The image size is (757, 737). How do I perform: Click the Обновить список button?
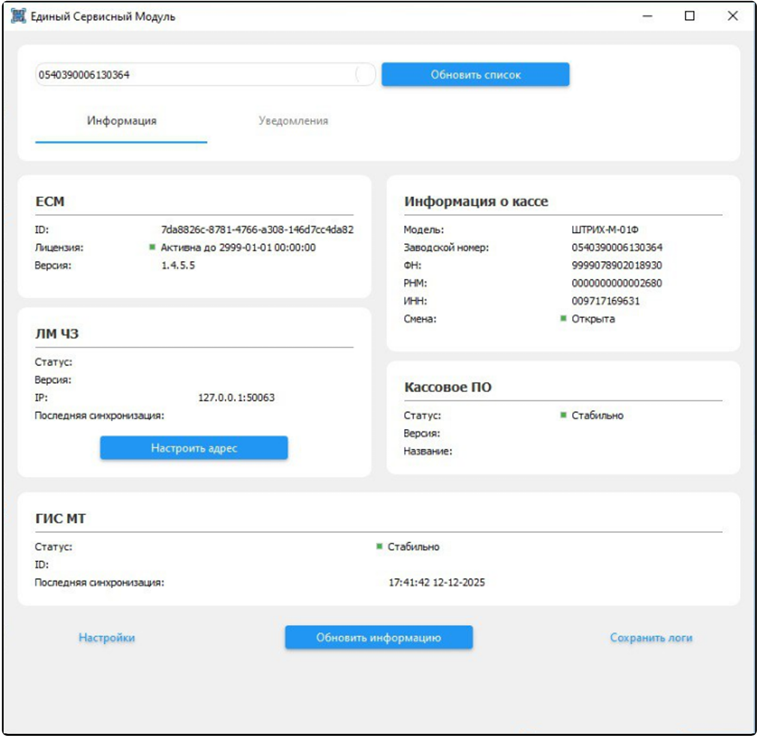(x=475, y=74)
